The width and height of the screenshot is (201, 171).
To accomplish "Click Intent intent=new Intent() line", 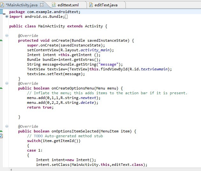I will (66, 160).
